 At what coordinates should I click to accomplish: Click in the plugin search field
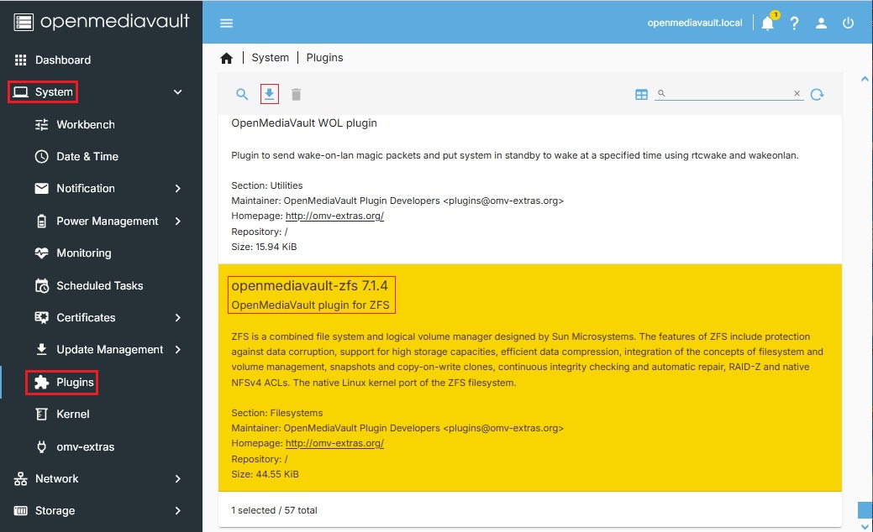point(728,94)
